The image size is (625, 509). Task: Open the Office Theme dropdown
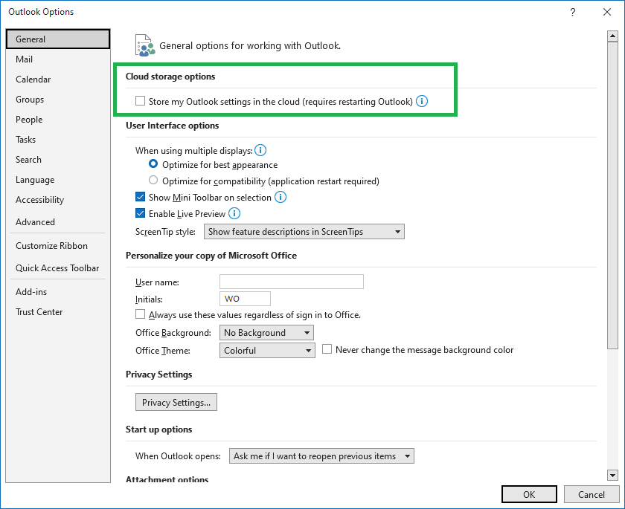click(267, 351)
